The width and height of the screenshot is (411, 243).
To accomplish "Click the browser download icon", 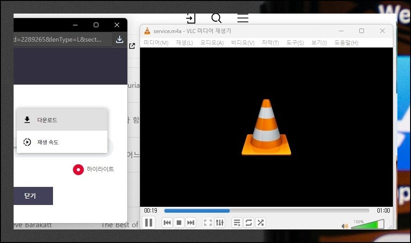I will pos(120,39).
